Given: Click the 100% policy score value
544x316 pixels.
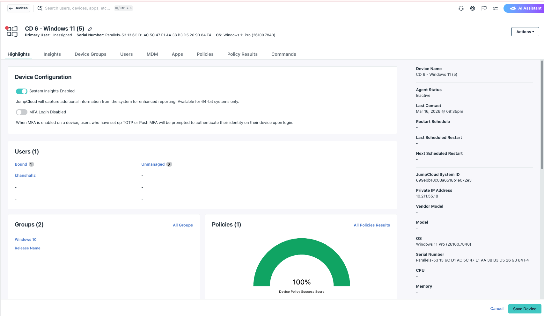Looking at the screenshot, I should 302,282.
